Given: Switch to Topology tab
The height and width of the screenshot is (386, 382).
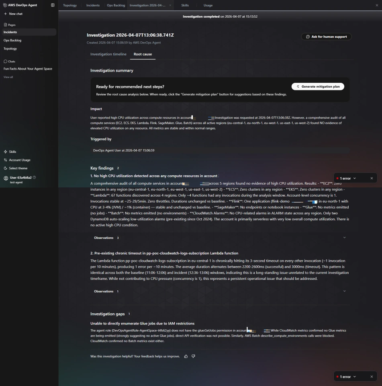Looking at the screenshot, I should [x=70, y=5].
